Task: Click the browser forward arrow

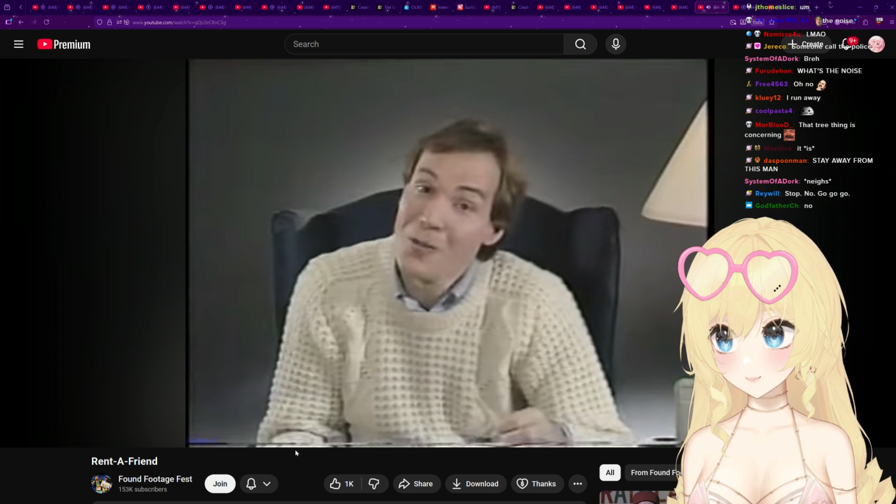Action: pyautogui.click(x=34, y=22)
